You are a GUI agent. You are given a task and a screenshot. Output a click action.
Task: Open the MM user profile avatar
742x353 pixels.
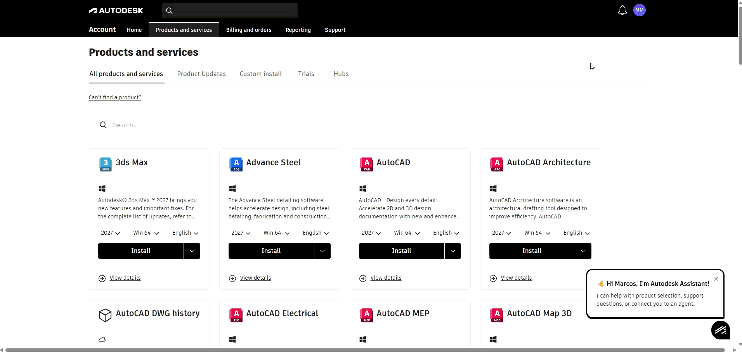[x=639, y=10]
